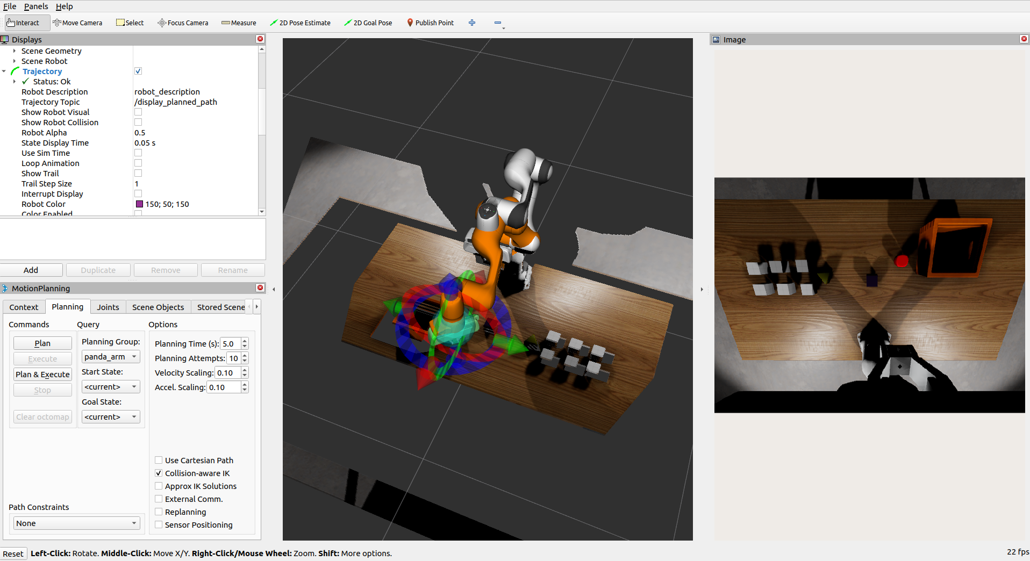Click the Add display button
Image resolution: width=1030 pixels, height=561 pixels.
[x=31, y=270]
